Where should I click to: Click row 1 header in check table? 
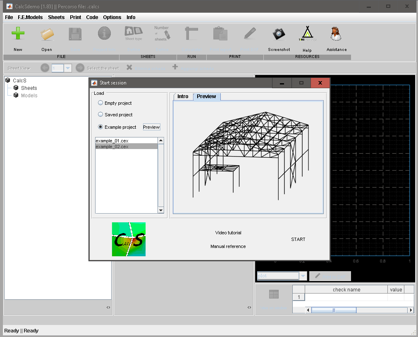tap(299, 297)
